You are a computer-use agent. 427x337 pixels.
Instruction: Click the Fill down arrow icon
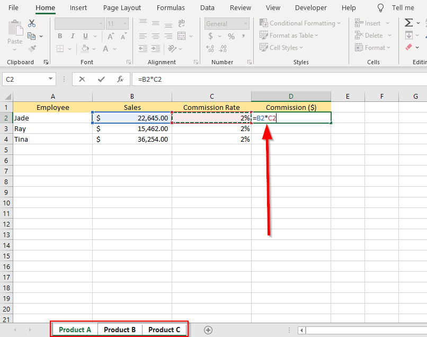pos(408,36)
